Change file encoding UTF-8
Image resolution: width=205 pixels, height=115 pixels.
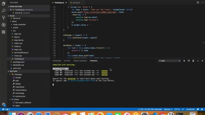177,109
